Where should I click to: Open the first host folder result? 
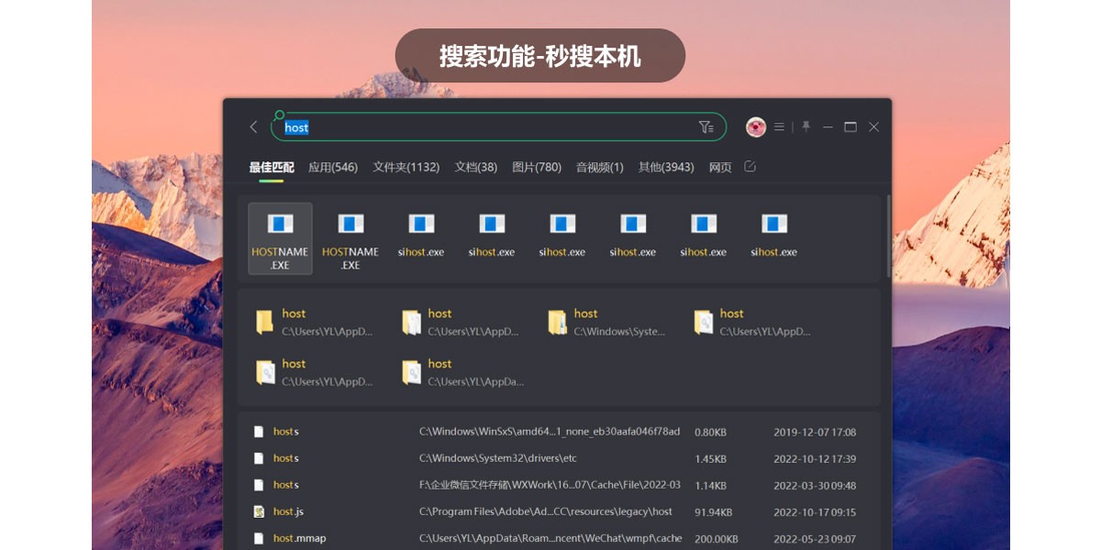tap(314, 322)
